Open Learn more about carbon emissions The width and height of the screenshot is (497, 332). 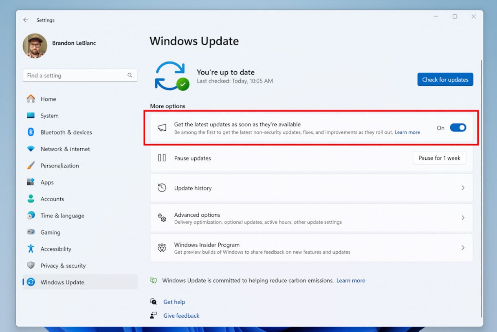pyautogui.click(x=351, y=281)
